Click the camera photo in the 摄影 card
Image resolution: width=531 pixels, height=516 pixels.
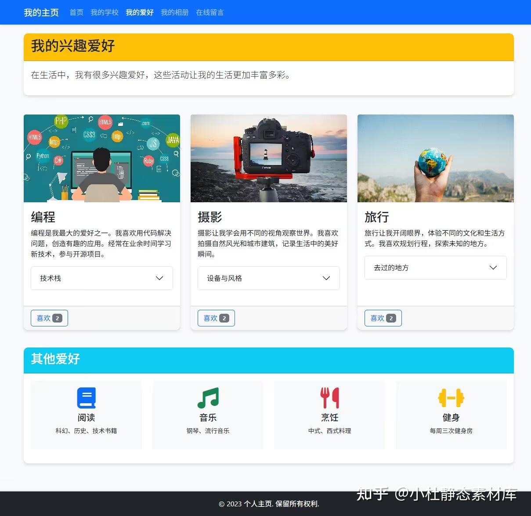[268, 158]
